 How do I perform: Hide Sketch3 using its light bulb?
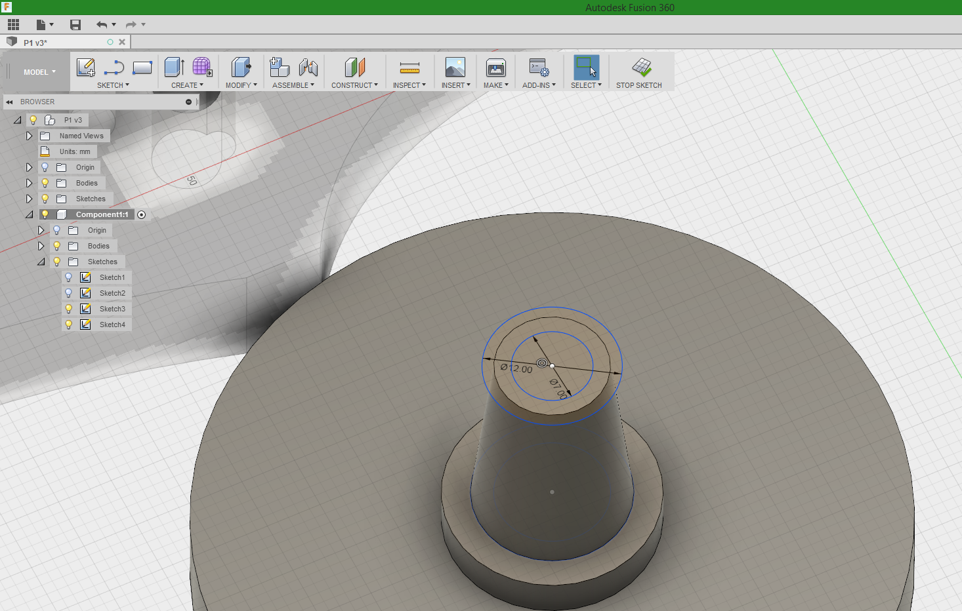coord(68,309)
